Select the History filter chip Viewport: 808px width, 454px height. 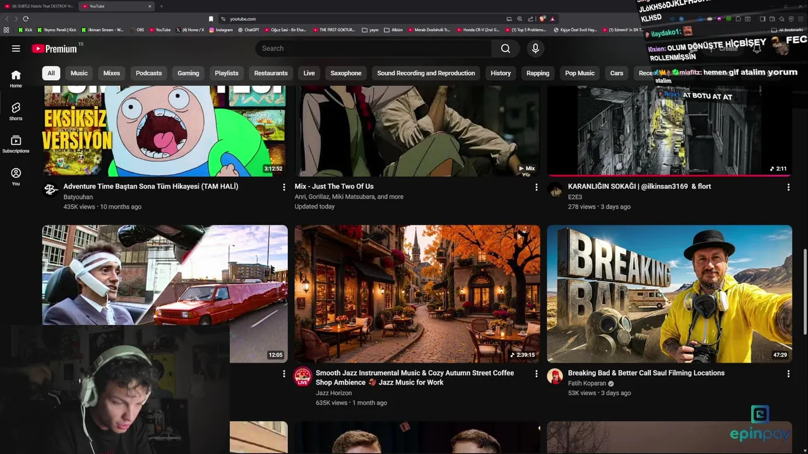point(501,73)
